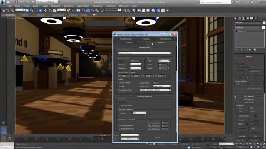The image size is (266, 149).
Task: Open the Maximum samples dropdown
Action: (135, 68)
